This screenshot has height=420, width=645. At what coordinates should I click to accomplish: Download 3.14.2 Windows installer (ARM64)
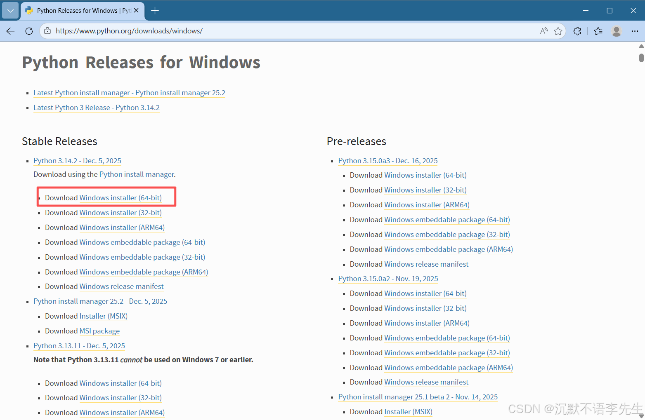point(122,228)
